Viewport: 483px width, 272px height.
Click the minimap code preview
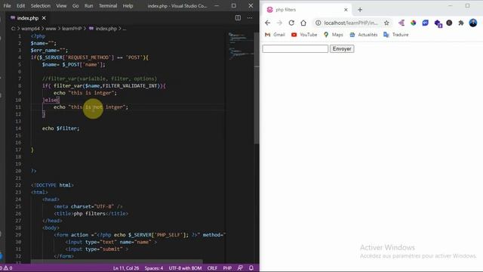click(x=241, y=46)
